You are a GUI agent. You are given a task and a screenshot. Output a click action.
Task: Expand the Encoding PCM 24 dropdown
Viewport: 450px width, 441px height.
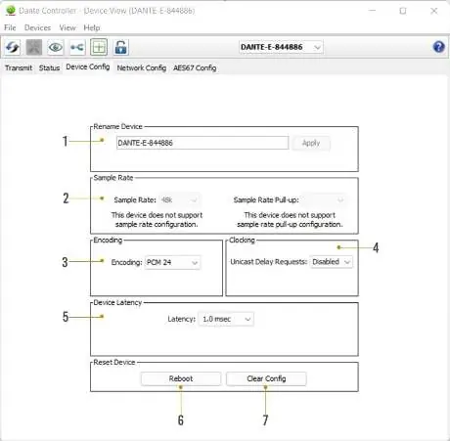pyautogui.click(x=172, y=262)
